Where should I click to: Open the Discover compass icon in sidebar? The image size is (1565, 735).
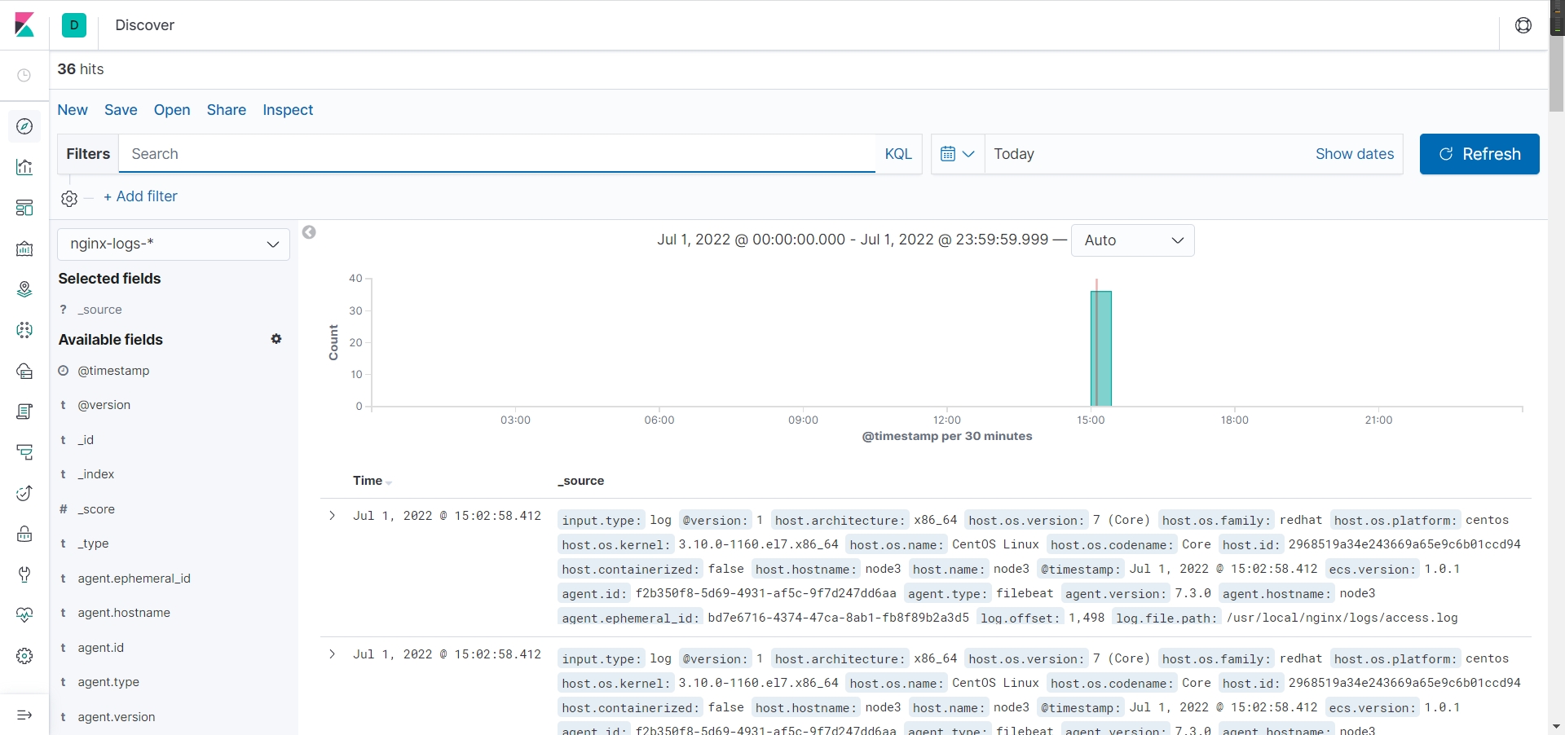pyautogui.click(x=24, y=126)
